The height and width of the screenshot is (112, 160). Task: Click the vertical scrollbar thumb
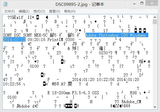click(x=155, y=22)
